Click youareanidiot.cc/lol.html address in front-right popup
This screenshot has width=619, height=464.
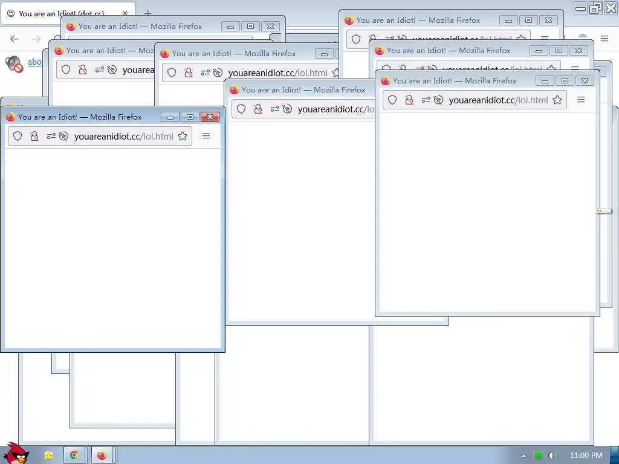pos(498,100)
